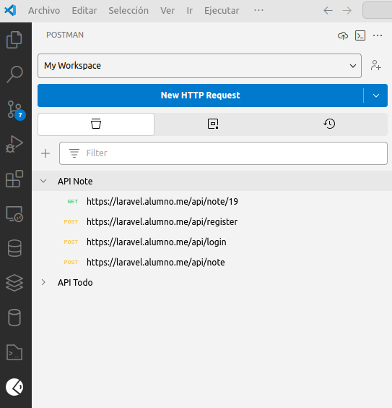Open Source Control with 7 changes
The height and width of the screenshot is (408, 392).
(15, 110)
